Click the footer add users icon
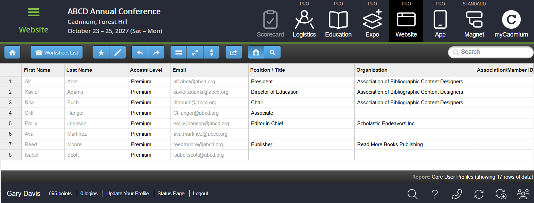This screenshot has height=203, width=534. (x=523, y=194)
